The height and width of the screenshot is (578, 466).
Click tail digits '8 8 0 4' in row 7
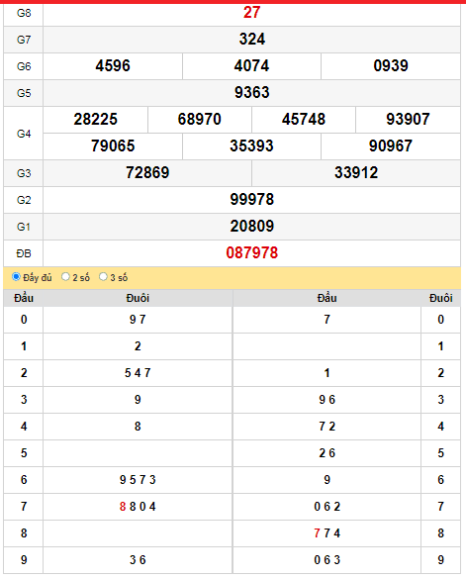click(138, 507)
